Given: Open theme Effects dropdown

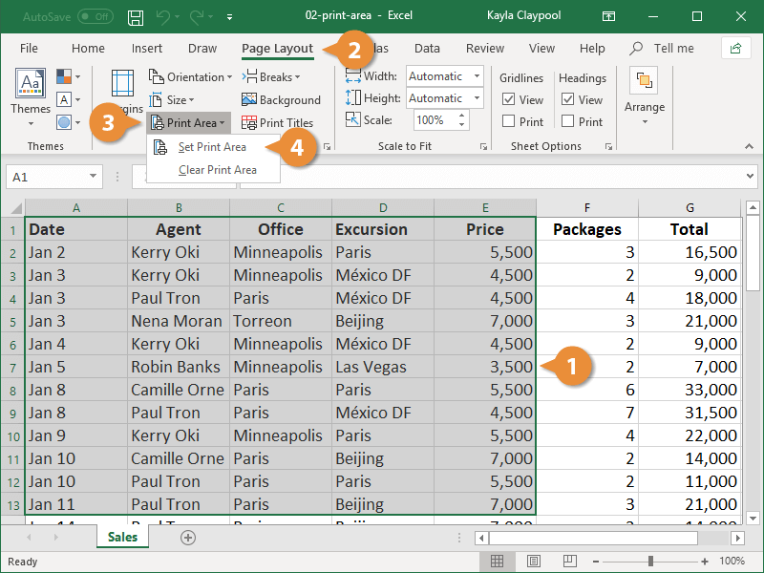Looking at the screenshot, I should [x=68, y=122].
